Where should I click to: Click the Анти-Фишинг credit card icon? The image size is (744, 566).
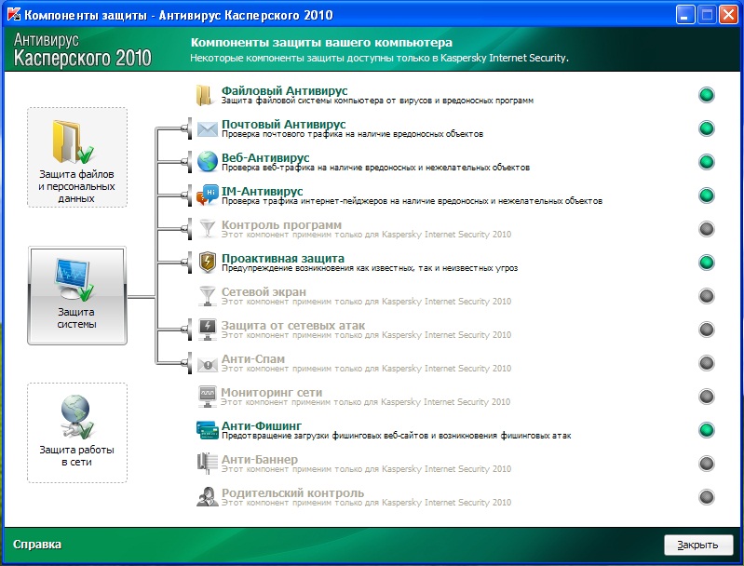click(208, 430)
